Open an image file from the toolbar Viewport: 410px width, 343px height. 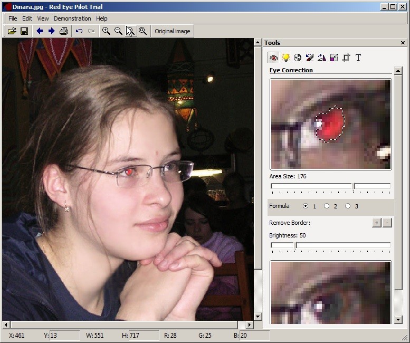click(12, 31)
